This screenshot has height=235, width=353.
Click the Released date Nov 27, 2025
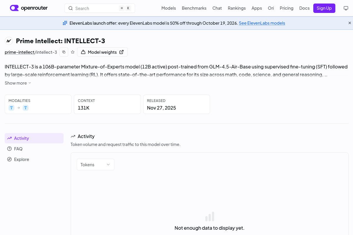[x=161, y=108]
